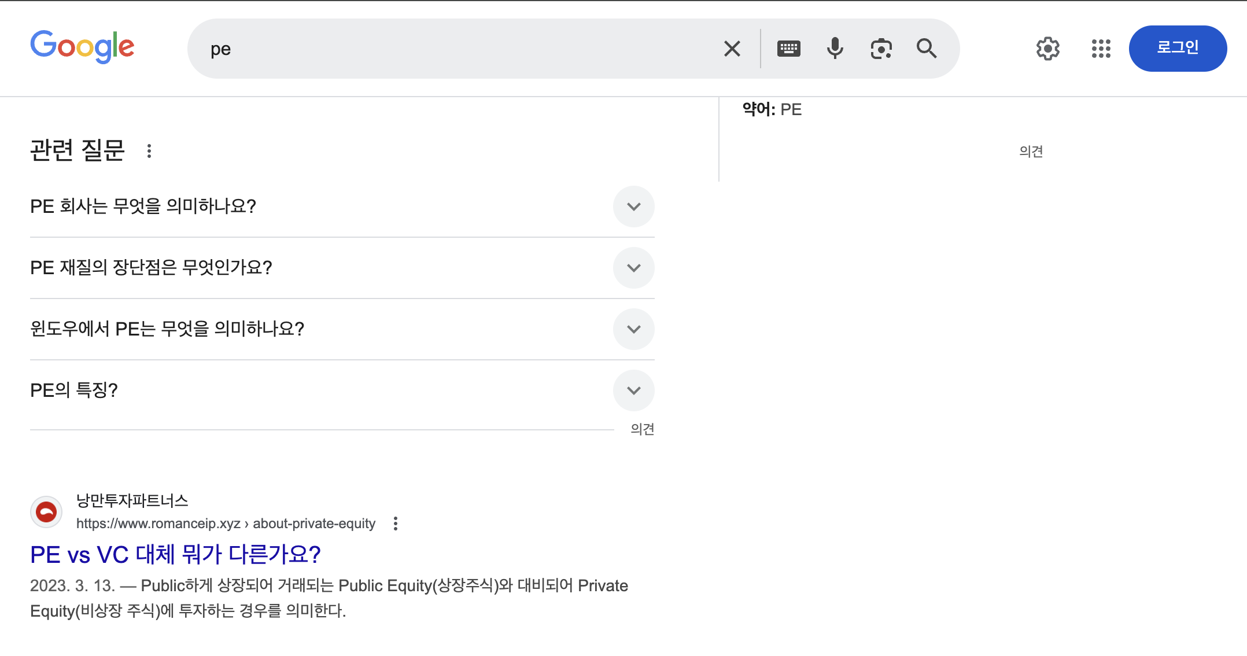Expand '윈도우에서 PE는 무엇을 의미하나요?' question

click(x=633, y=329)
